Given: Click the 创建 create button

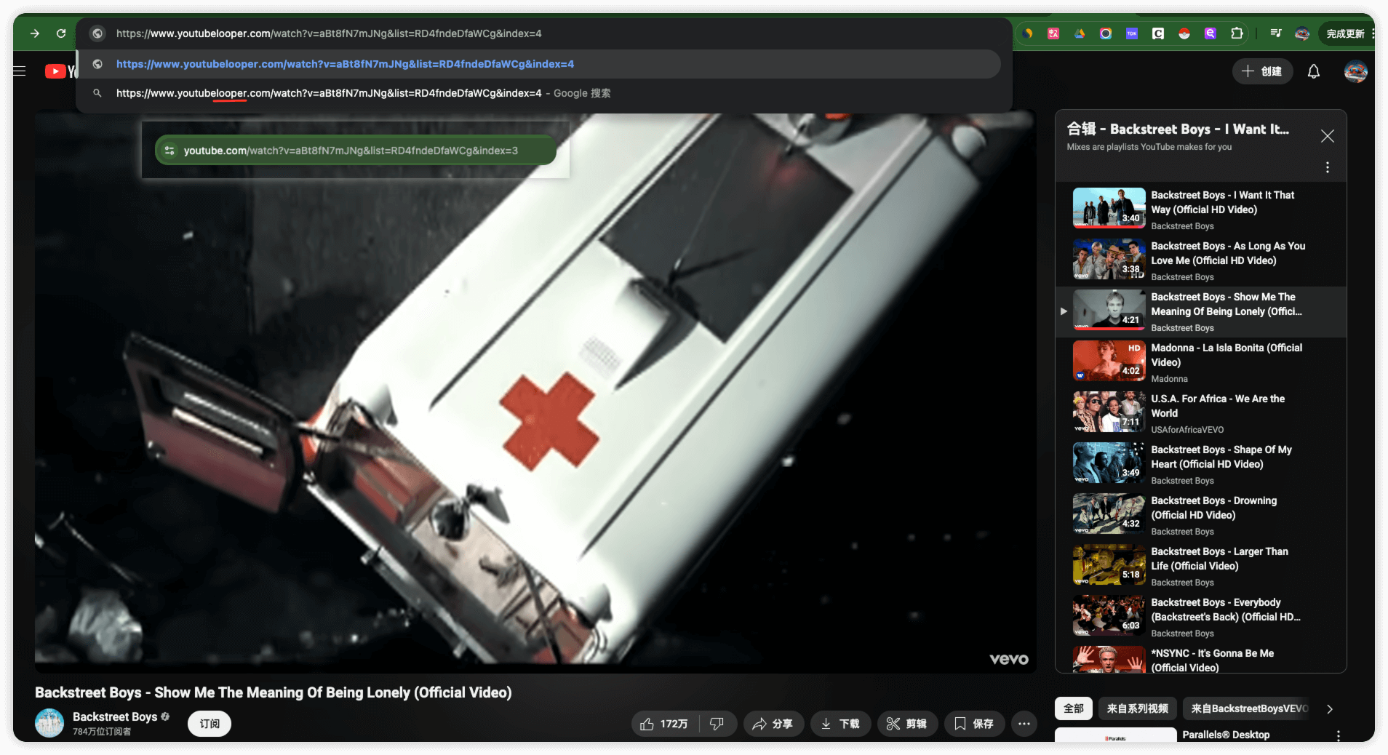Looking at the screenshot, I should tap(1262, 71).
